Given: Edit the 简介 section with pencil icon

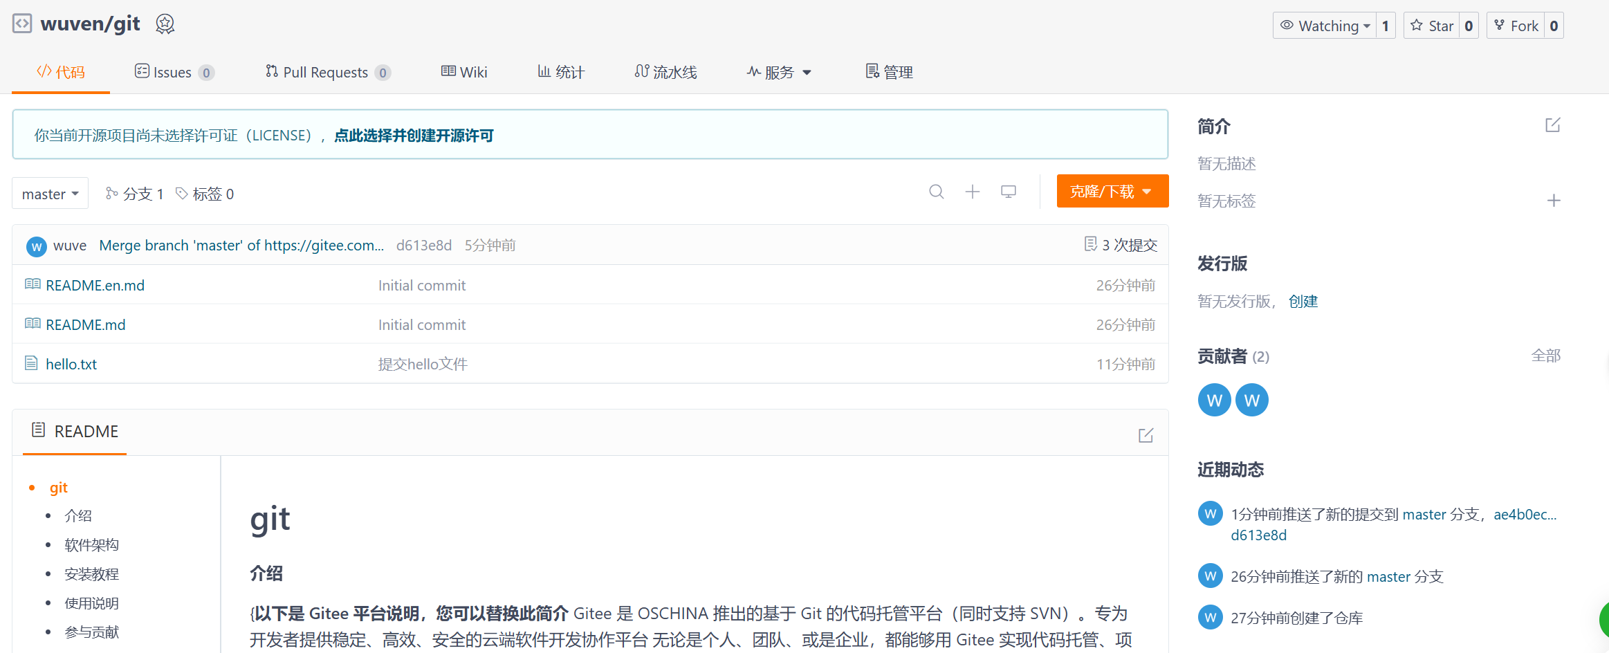Looking at the screenshot, I should pyautogui.click(x=1553, y=125).
